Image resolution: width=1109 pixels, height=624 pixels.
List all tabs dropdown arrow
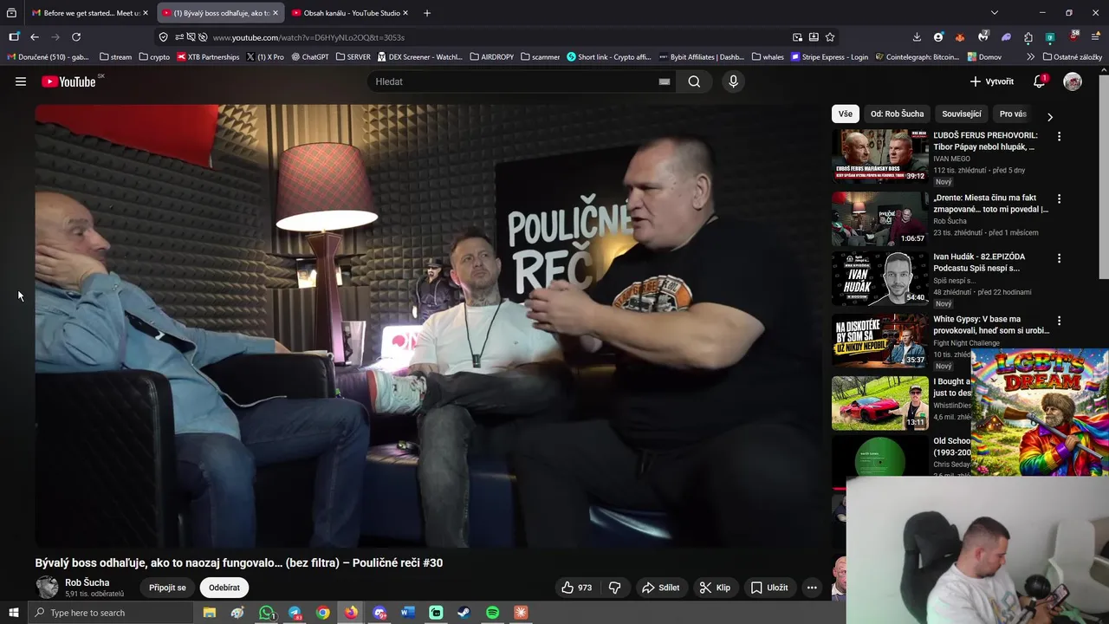point(994,13)
